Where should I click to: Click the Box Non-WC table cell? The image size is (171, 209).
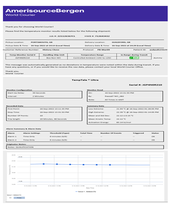(x=54, y=58)
